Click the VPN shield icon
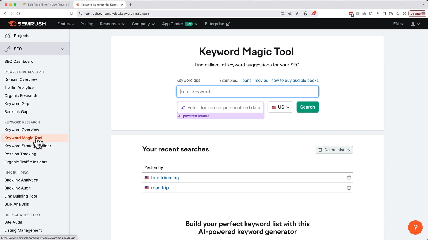 [404, 14]
